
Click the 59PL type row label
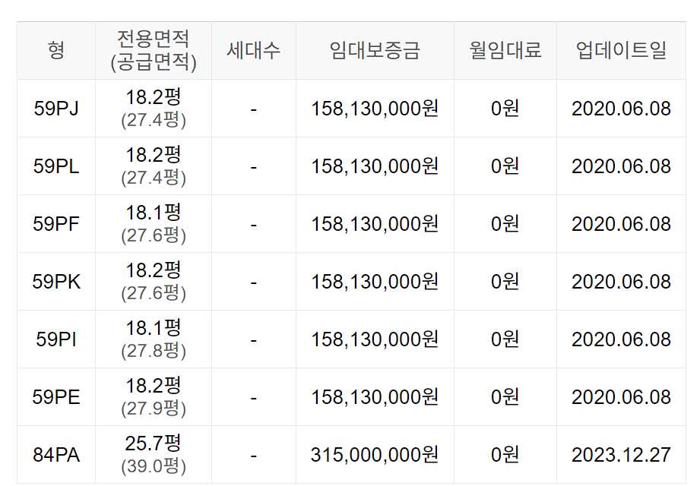coord(56,166)
